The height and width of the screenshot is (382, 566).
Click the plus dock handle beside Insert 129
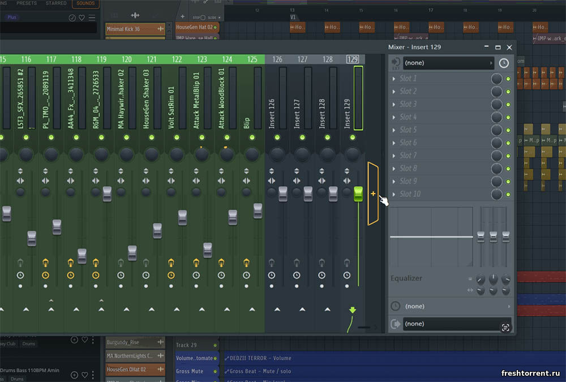coord(373,194)
